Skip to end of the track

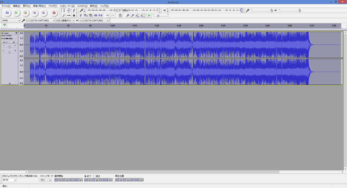coord(44,13)
